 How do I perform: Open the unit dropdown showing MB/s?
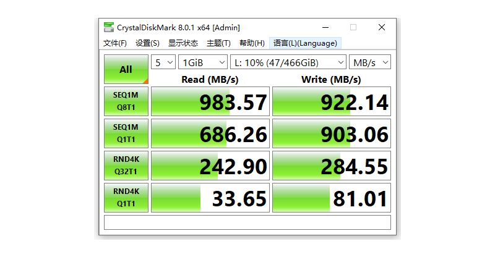370,62
